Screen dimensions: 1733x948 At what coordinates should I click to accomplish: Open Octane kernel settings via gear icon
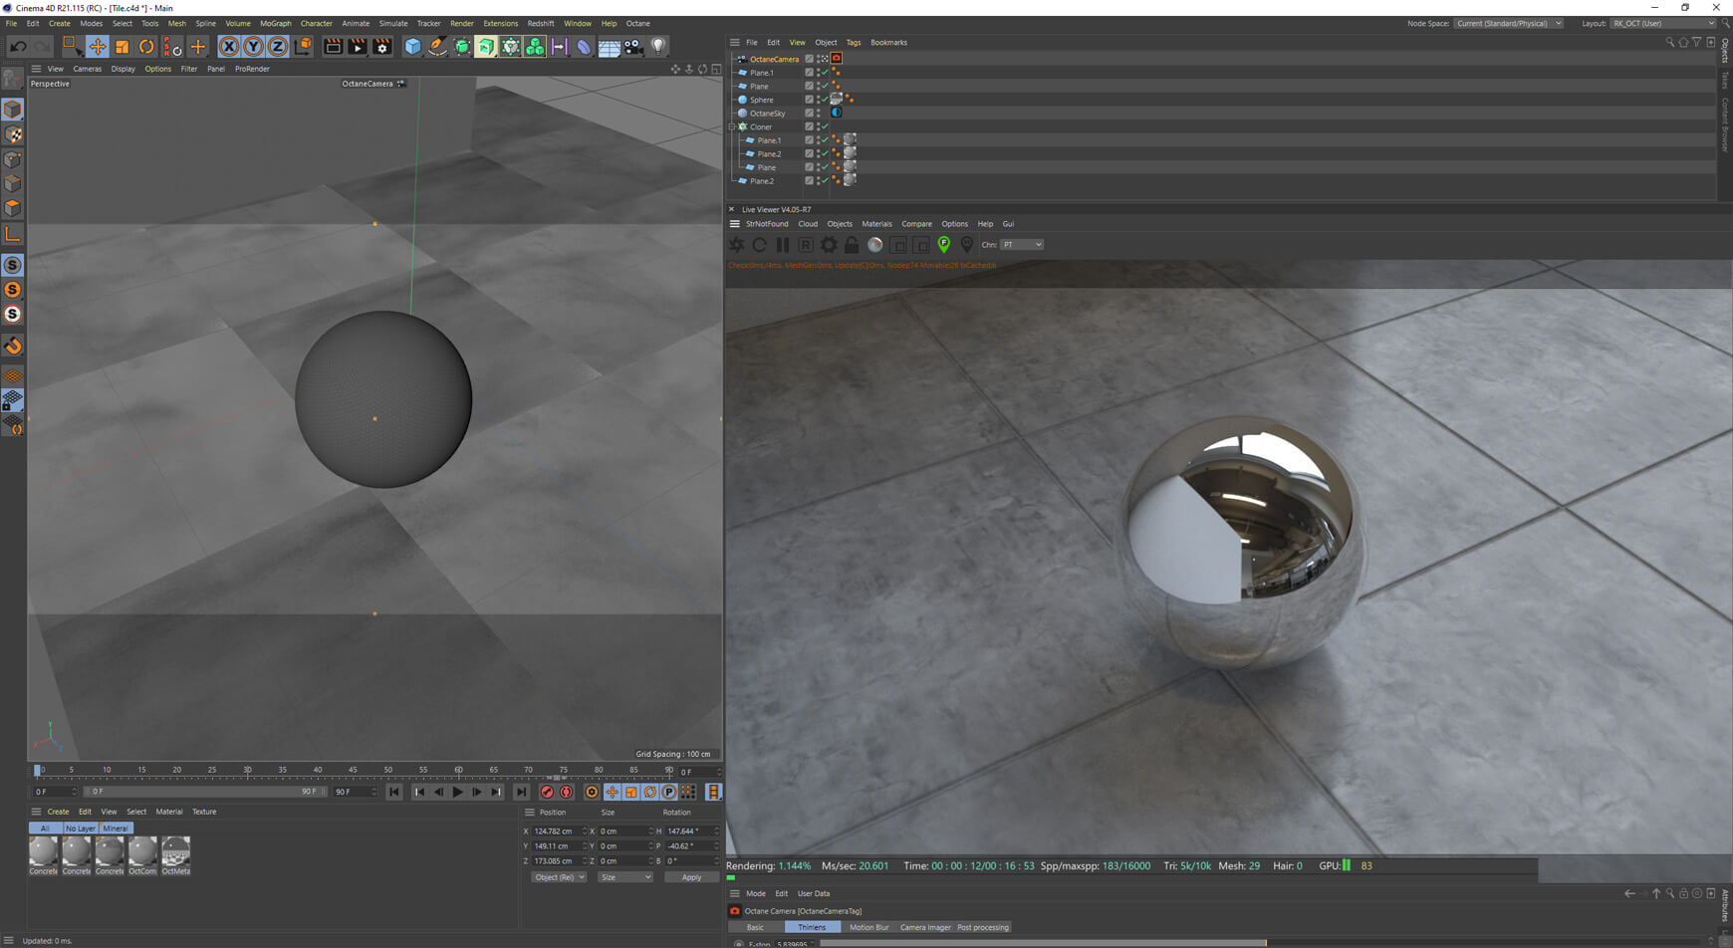(x=828, y=244)
